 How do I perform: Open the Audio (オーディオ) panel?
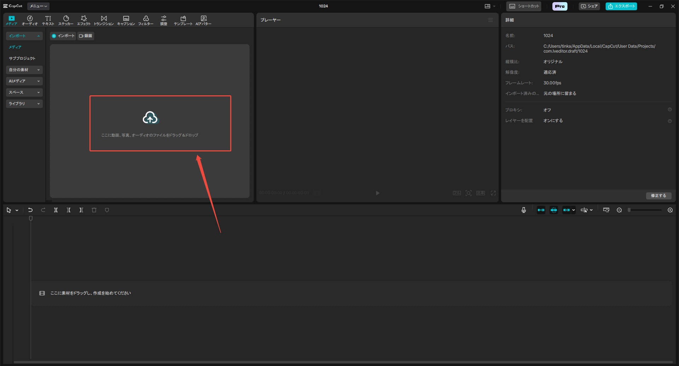30,20
